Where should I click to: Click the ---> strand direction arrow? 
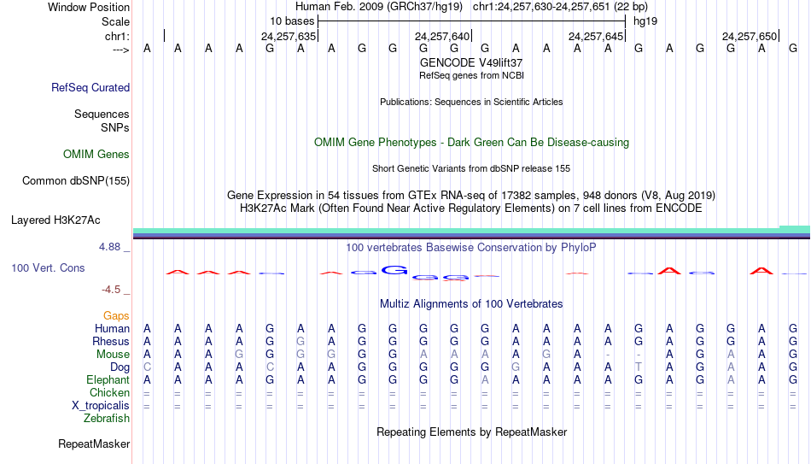[121, 50]
